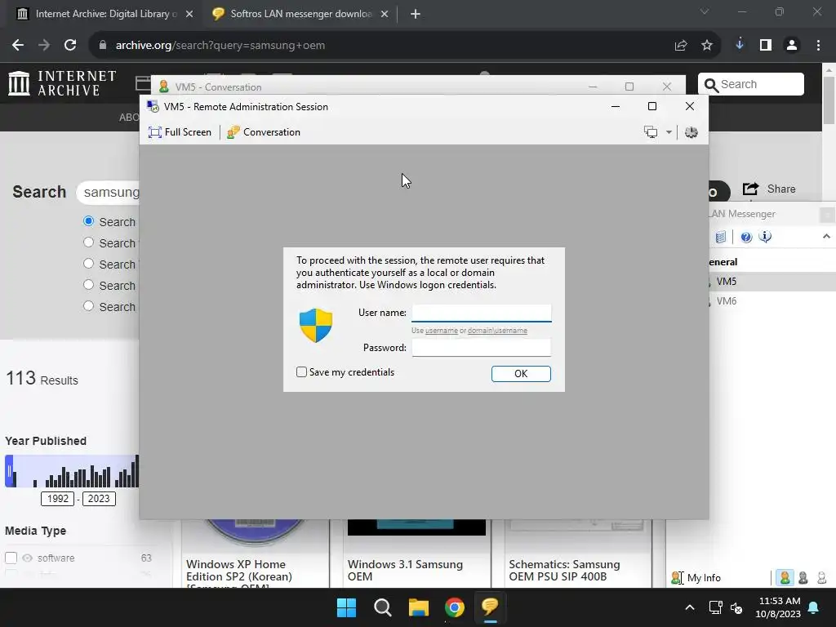836x627 pixels.
Task: Check Save my credentials checkbox
Action: coord(302,372)
